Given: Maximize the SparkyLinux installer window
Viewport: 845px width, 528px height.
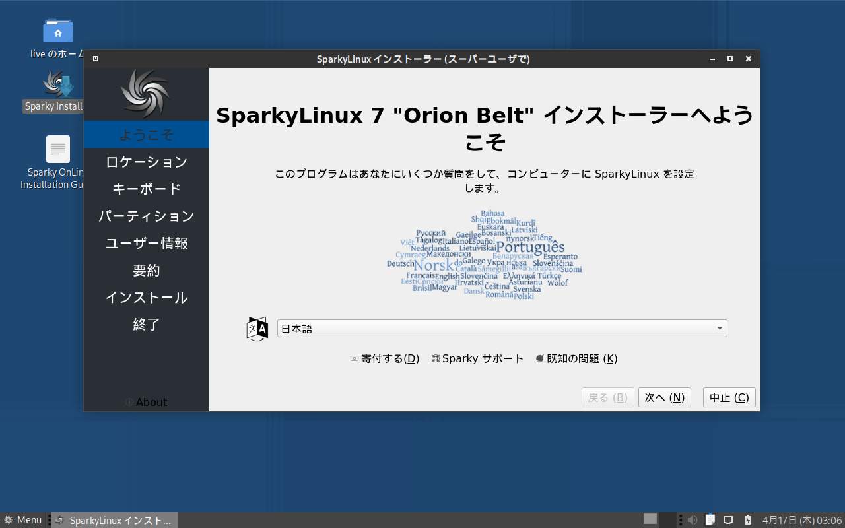Looking at the screenshot, I should click(730, 59).
